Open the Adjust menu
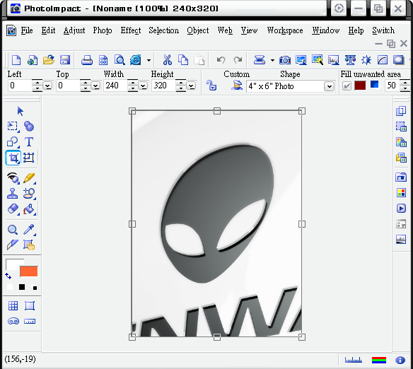This screenshot has height=369, width=413. coord(74,30)
